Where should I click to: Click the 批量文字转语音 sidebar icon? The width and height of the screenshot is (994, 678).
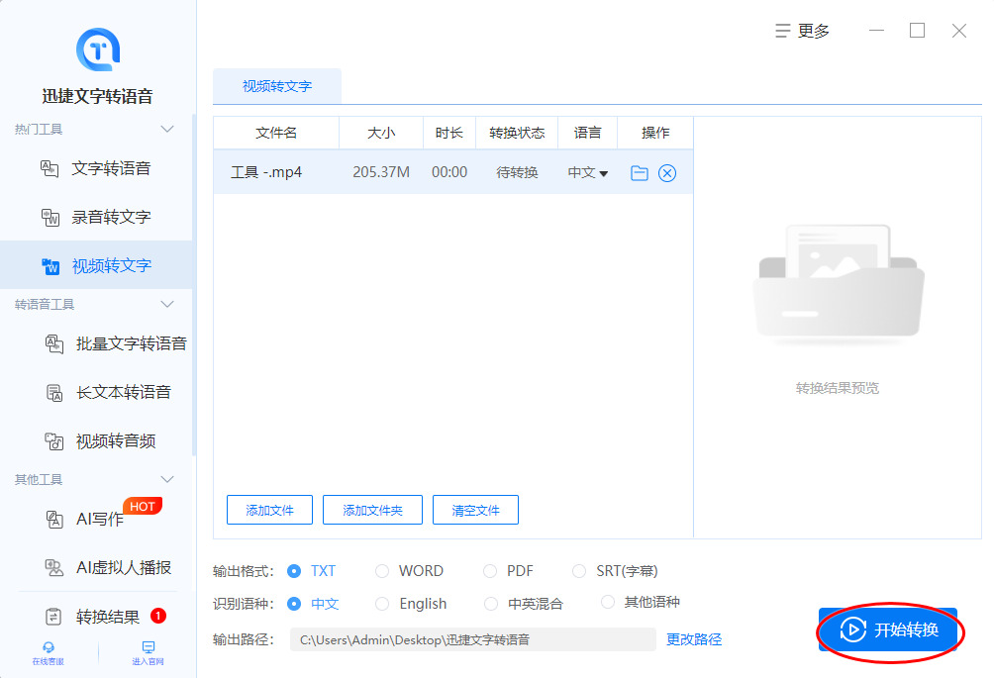[x=53, y=344]
